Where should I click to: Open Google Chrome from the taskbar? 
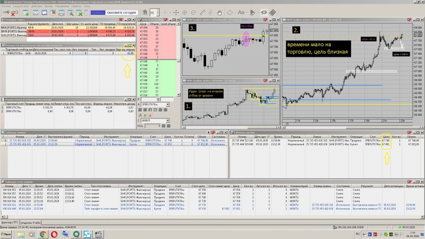point(43,234)
